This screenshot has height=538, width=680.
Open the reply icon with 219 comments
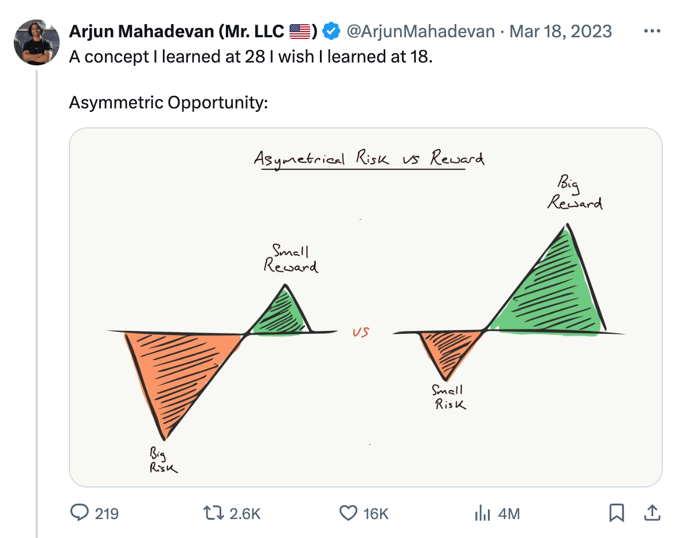click(79, 513)
